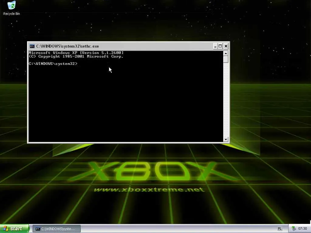This screenshot has width=311, height=233.
Task: Open the Recycle Bin desktop icon
Action: click(x=12, y=8)
